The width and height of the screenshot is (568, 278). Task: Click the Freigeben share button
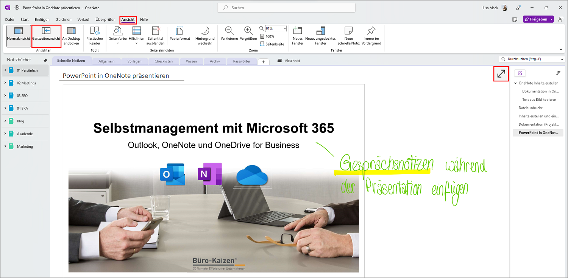(535, 19)
